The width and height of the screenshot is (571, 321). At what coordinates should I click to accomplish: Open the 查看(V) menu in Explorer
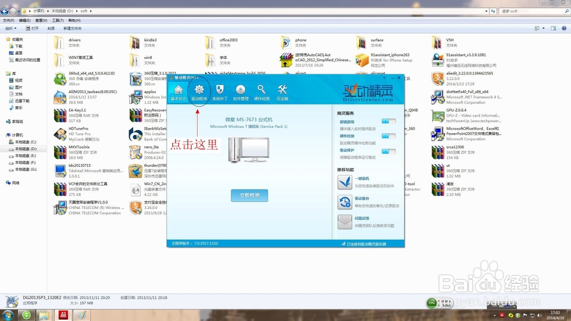point(41,21)
